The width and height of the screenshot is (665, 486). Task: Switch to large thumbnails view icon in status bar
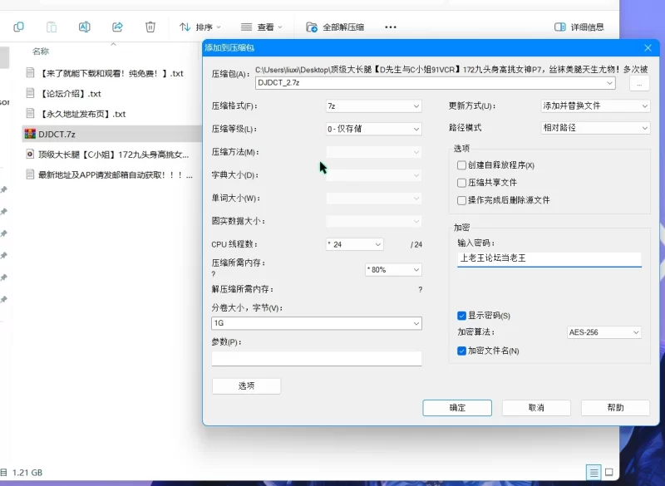(613, 472)
